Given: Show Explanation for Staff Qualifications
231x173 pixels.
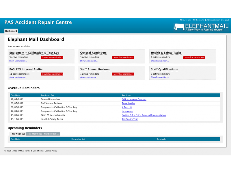Looking at the screenshot, I should (160, 77).
